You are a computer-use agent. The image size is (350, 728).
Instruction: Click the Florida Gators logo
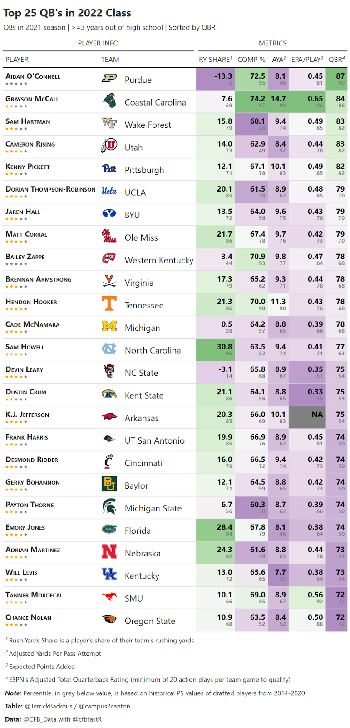pos(109,529)
